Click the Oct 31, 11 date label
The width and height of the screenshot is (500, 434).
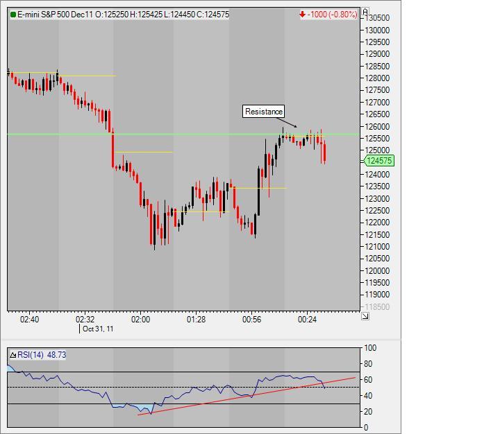(x=98, y=329)
